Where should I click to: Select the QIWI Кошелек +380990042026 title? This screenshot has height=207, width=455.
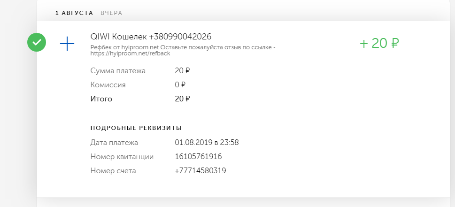pos(151,37)
